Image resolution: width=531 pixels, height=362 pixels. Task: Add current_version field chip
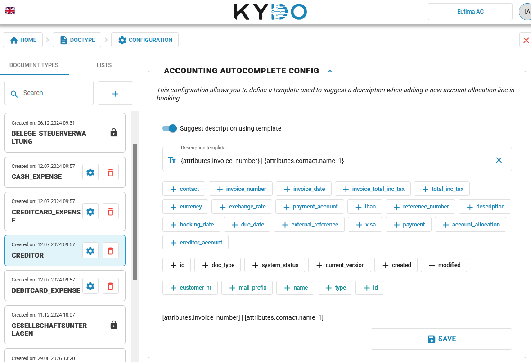click(x=340, y=265)
